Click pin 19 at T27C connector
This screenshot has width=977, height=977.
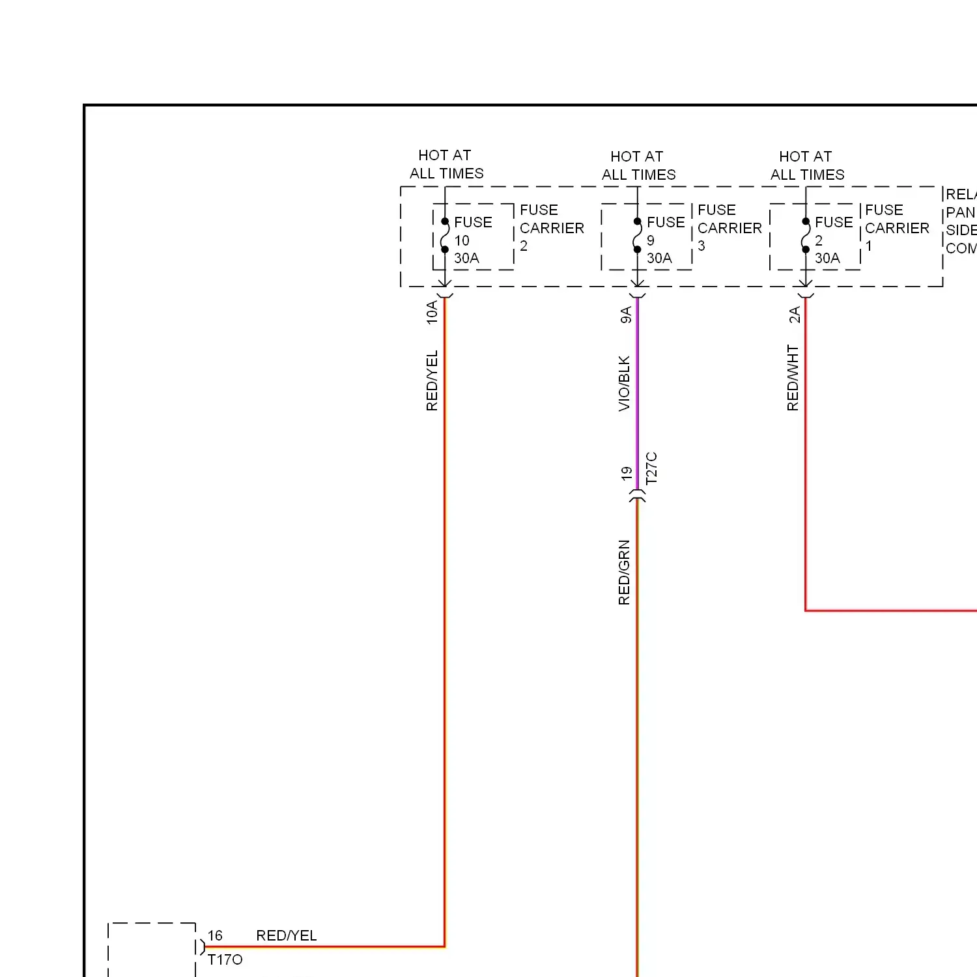click(627, 474)
